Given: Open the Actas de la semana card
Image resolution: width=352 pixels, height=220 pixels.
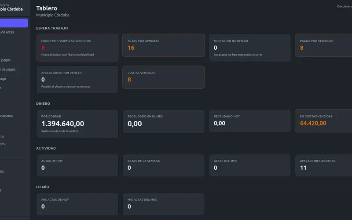Looking at the screenshot, I should tap(163, 165).
